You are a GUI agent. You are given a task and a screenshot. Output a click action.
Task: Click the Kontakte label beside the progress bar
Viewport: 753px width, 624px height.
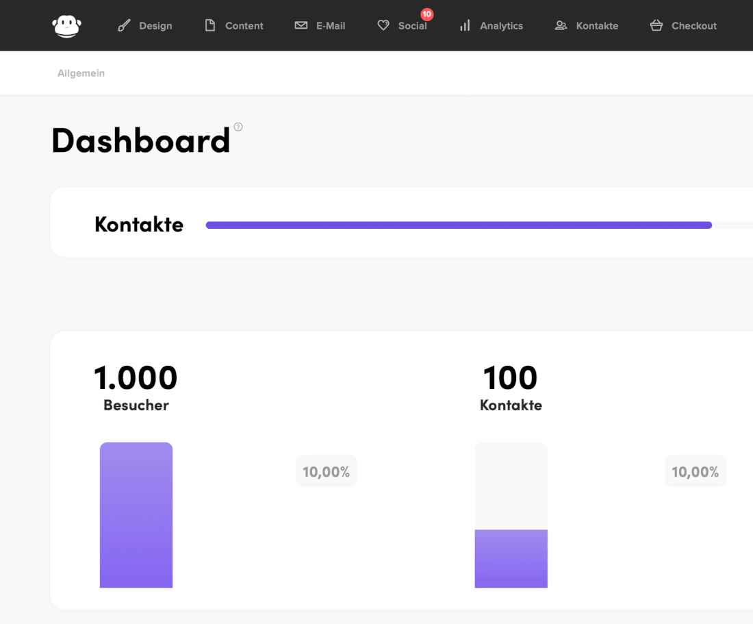click(139, 225)
